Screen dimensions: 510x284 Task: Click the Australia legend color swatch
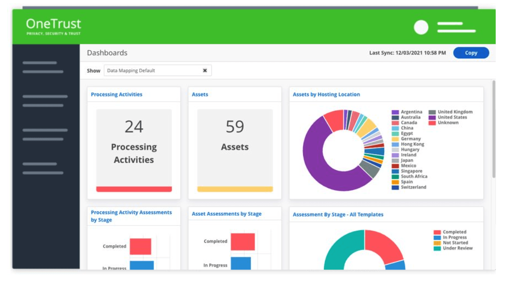click(395, 117)
